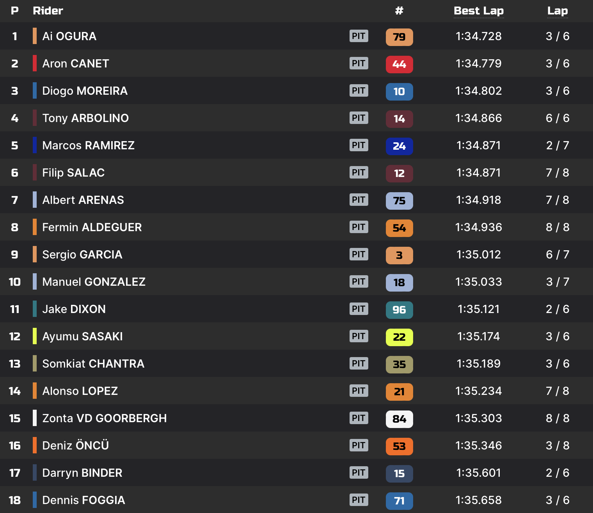Click the teal 96 number badge
The height and width of the screenshot is (513, 593).
399,310
